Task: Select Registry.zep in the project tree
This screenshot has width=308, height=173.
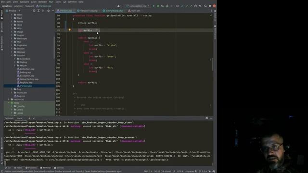Action: 26,83
